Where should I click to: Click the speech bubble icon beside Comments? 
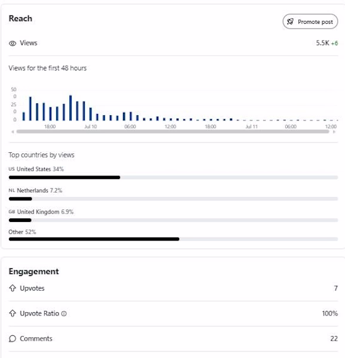[x=13, y=338]
